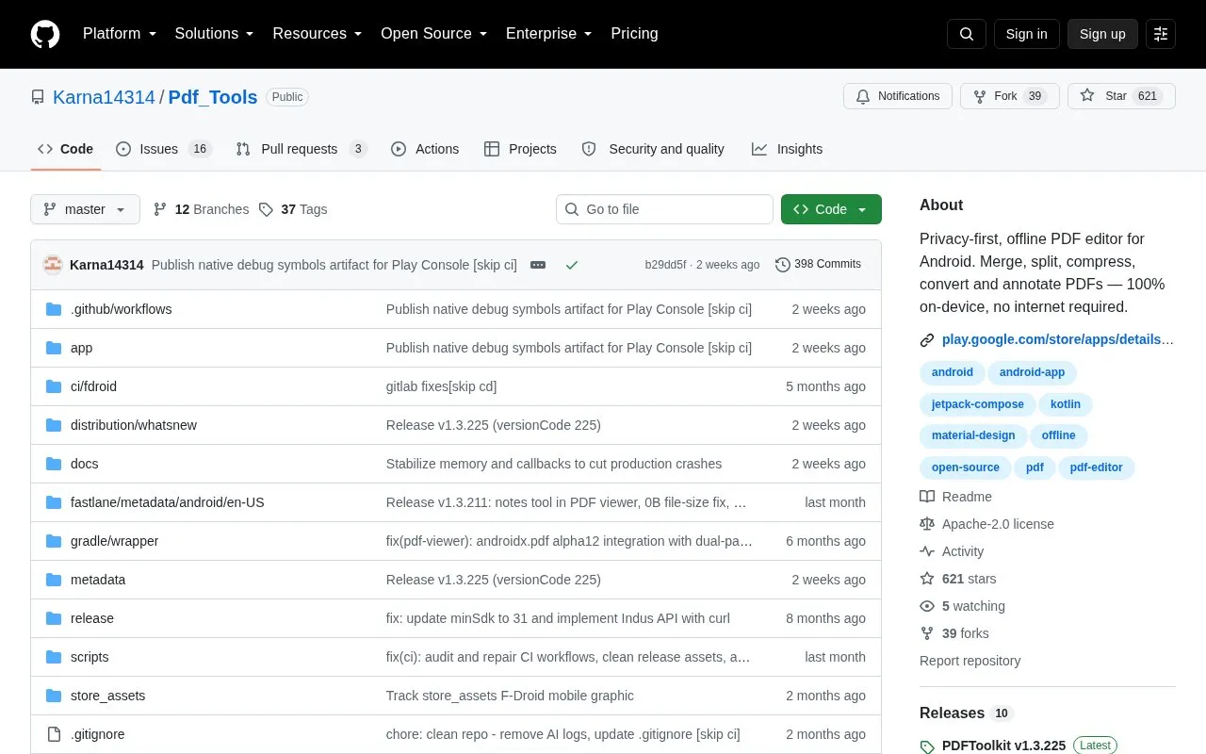Click the Sign up button
Image resolution: width=1206 pixels, height=754 pixels.
[x=1102, y=34]
